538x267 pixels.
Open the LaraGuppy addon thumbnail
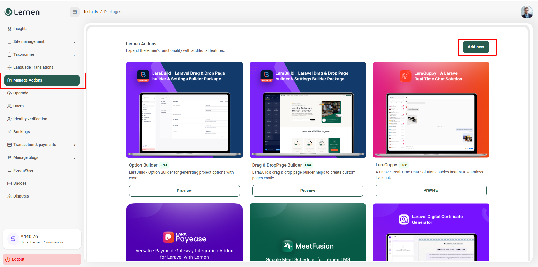pos(431,110)
